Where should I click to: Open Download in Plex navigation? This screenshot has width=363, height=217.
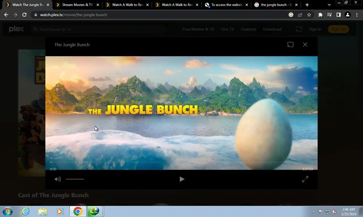point(272,29)
